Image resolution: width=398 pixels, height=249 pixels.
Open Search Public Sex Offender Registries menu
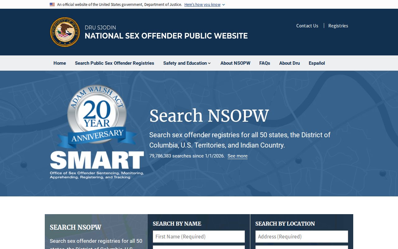tap(114, 63)
